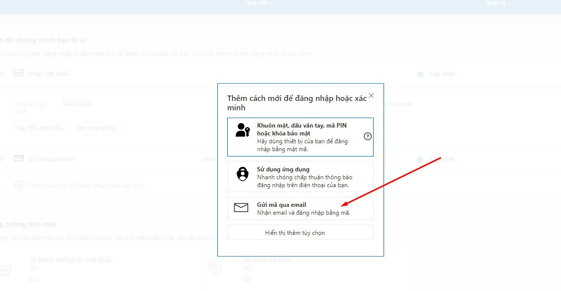Viewport: 561px width, 291px height.
Task: Click the envelope icon beside Gửi mã qua email
Action: (241, 208)
